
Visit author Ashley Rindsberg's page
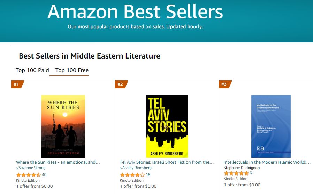[137, 168]
